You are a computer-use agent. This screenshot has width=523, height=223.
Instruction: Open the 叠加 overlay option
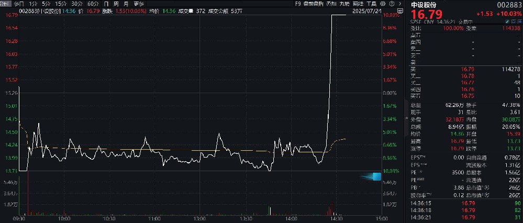point(331,4)
